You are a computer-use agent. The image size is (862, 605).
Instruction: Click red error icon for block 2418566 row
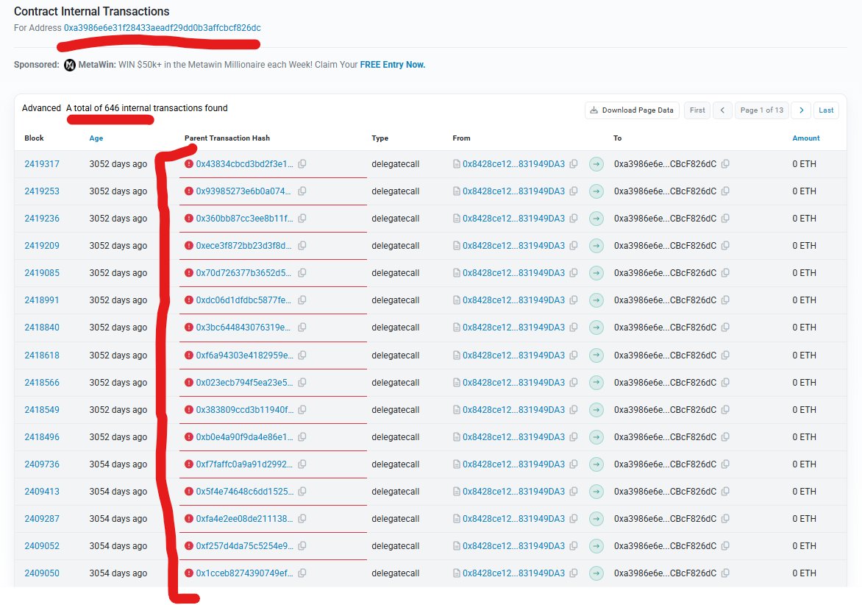[188, 382]
